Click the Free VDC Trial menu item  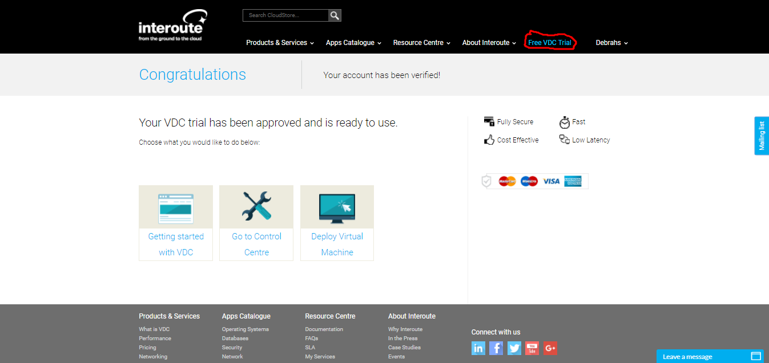point(550,43)
